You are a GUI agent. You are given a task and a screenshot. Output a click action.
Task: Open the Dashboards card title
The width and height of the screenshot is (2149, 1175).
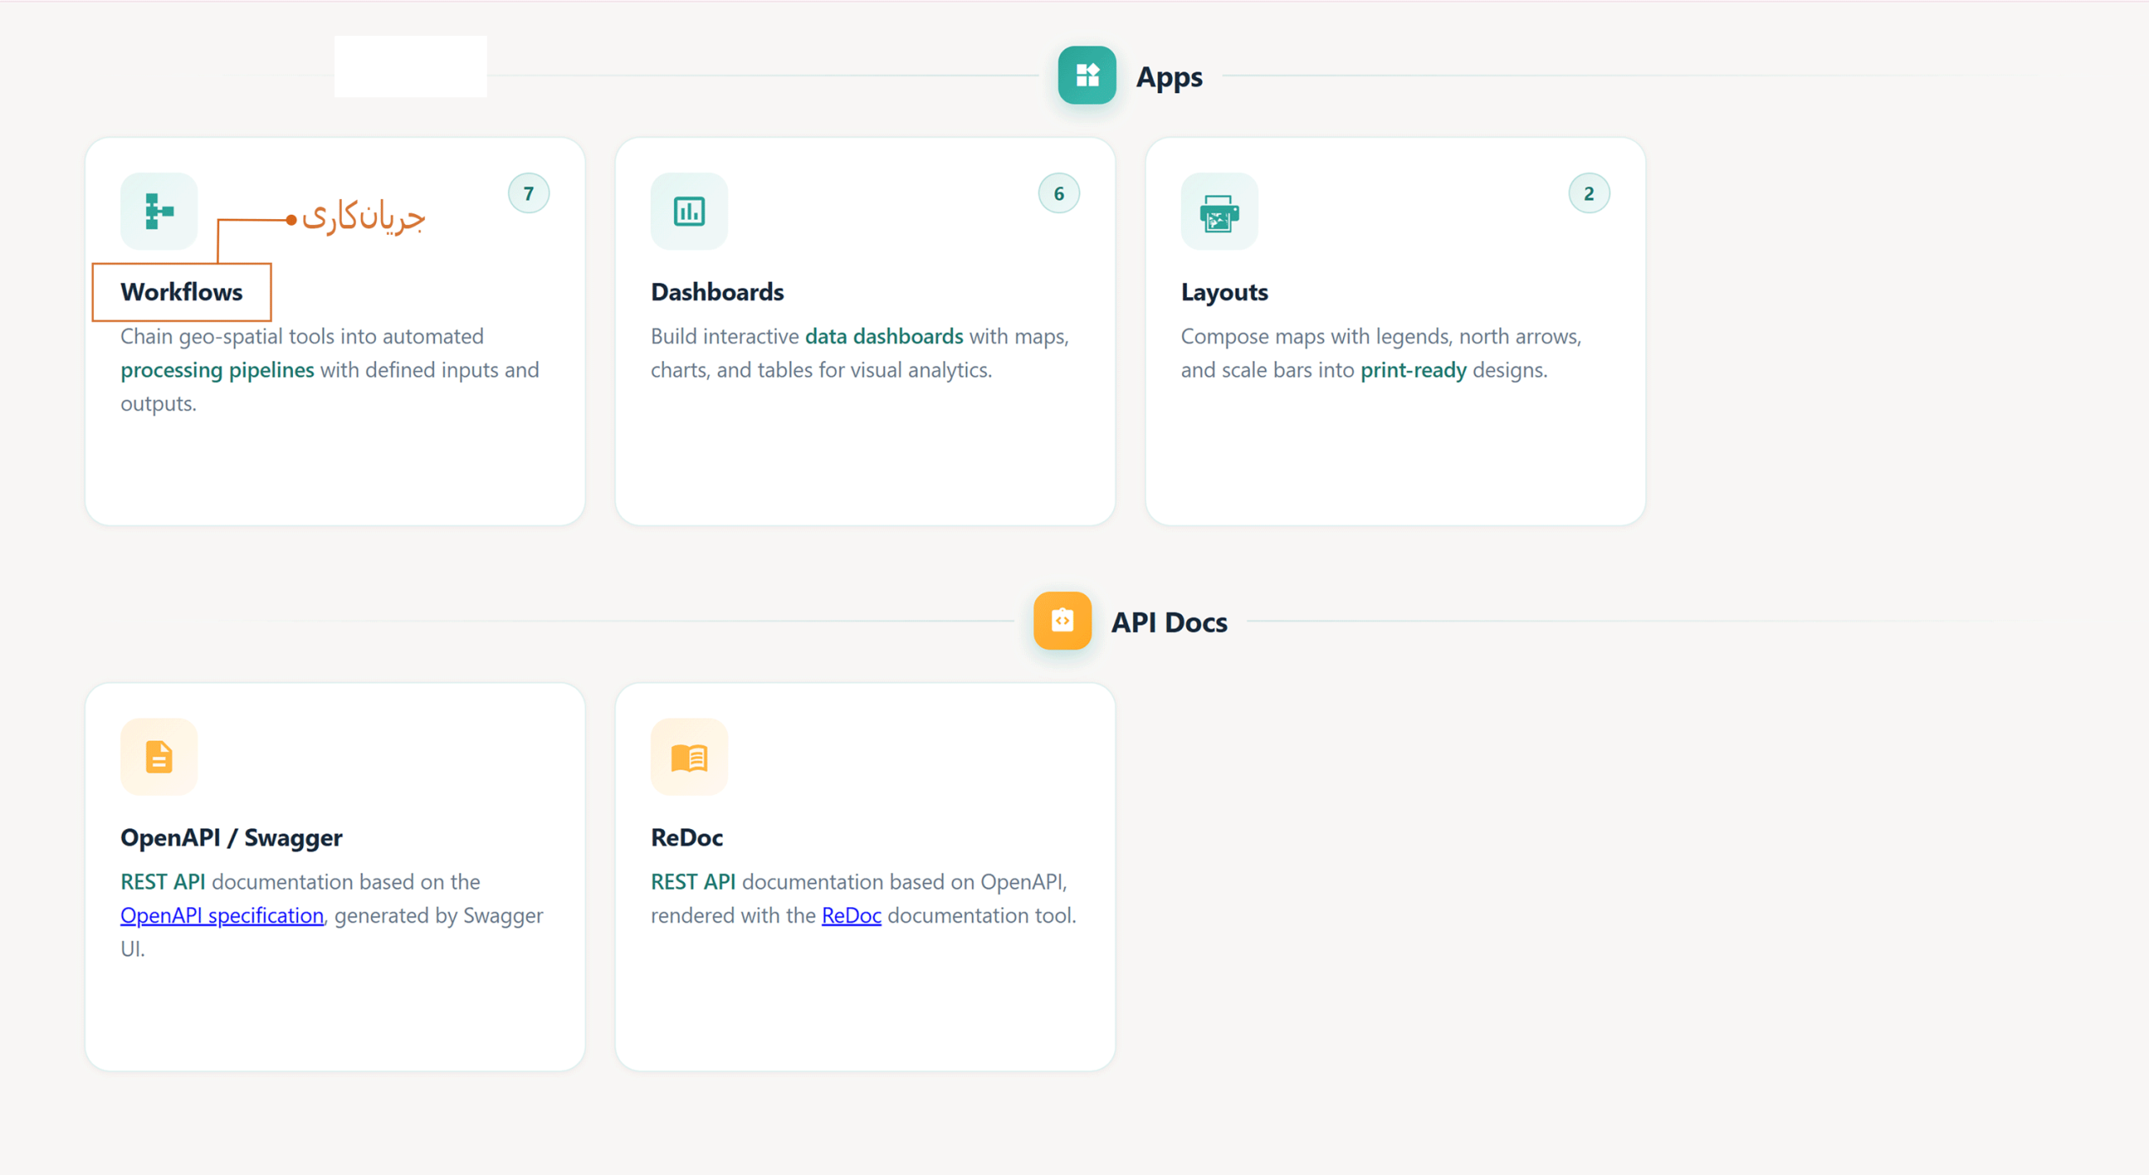[717, 292]
